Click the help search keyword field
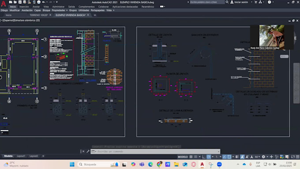Viewport: 300px width, 169px height. pos(207,2)
